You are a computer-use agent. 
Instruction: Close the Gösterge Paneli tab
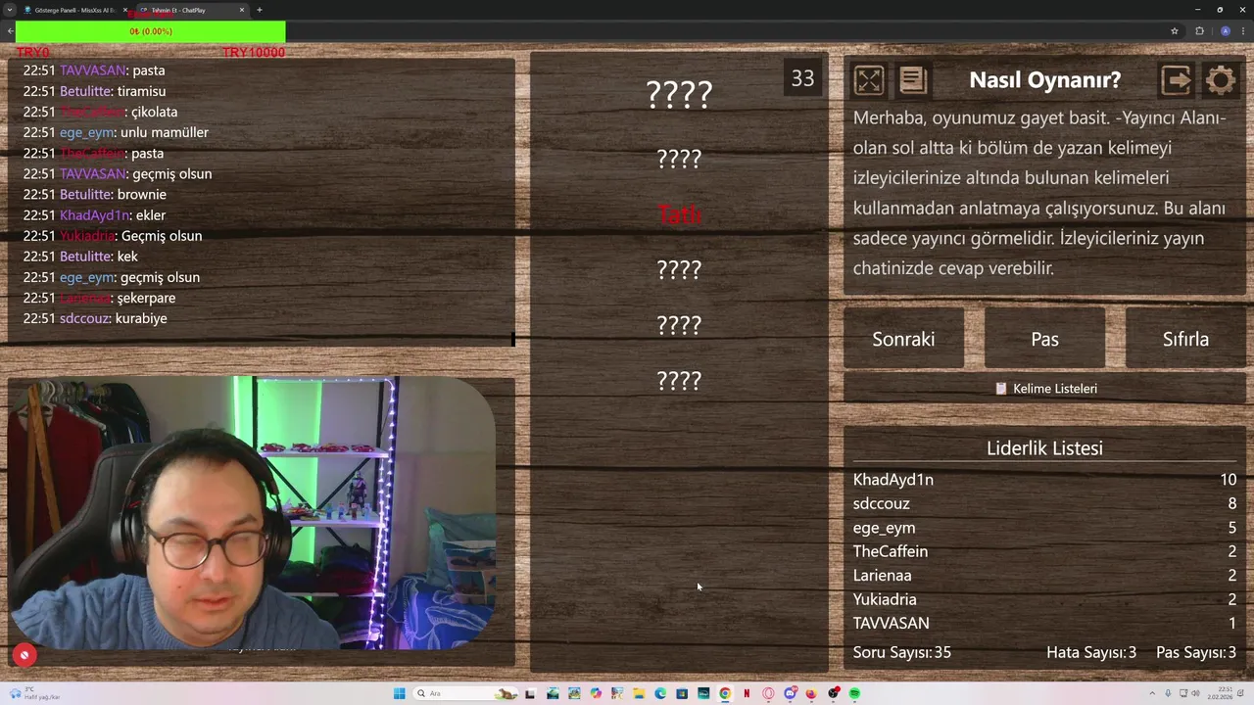click(125, 10)
